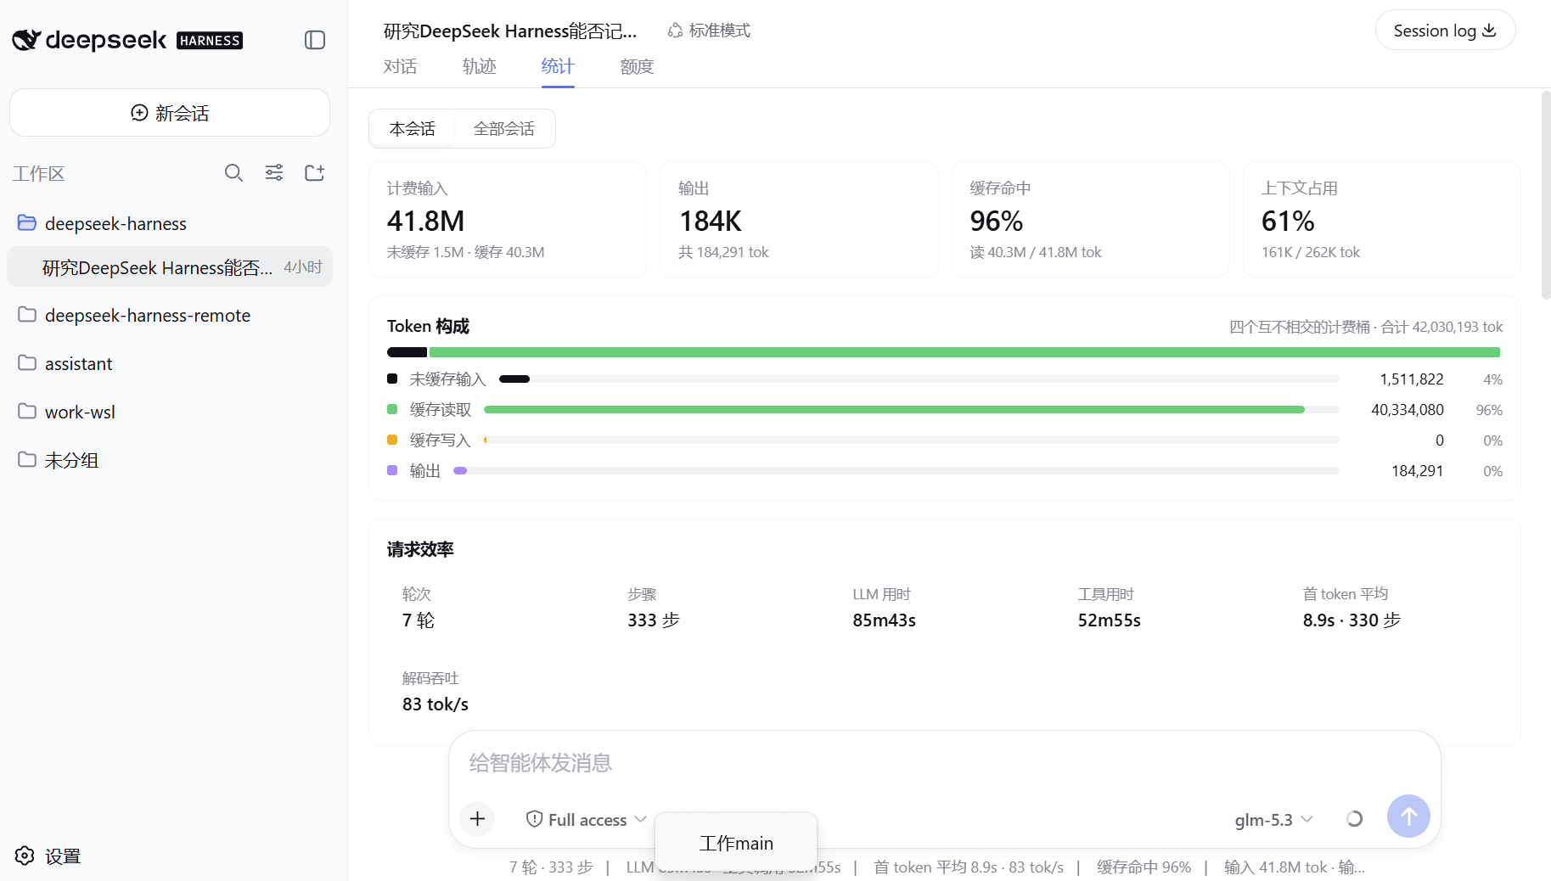The image size is (1551, 881).
Task: Click the 工作main popup label
Action: 736,843
